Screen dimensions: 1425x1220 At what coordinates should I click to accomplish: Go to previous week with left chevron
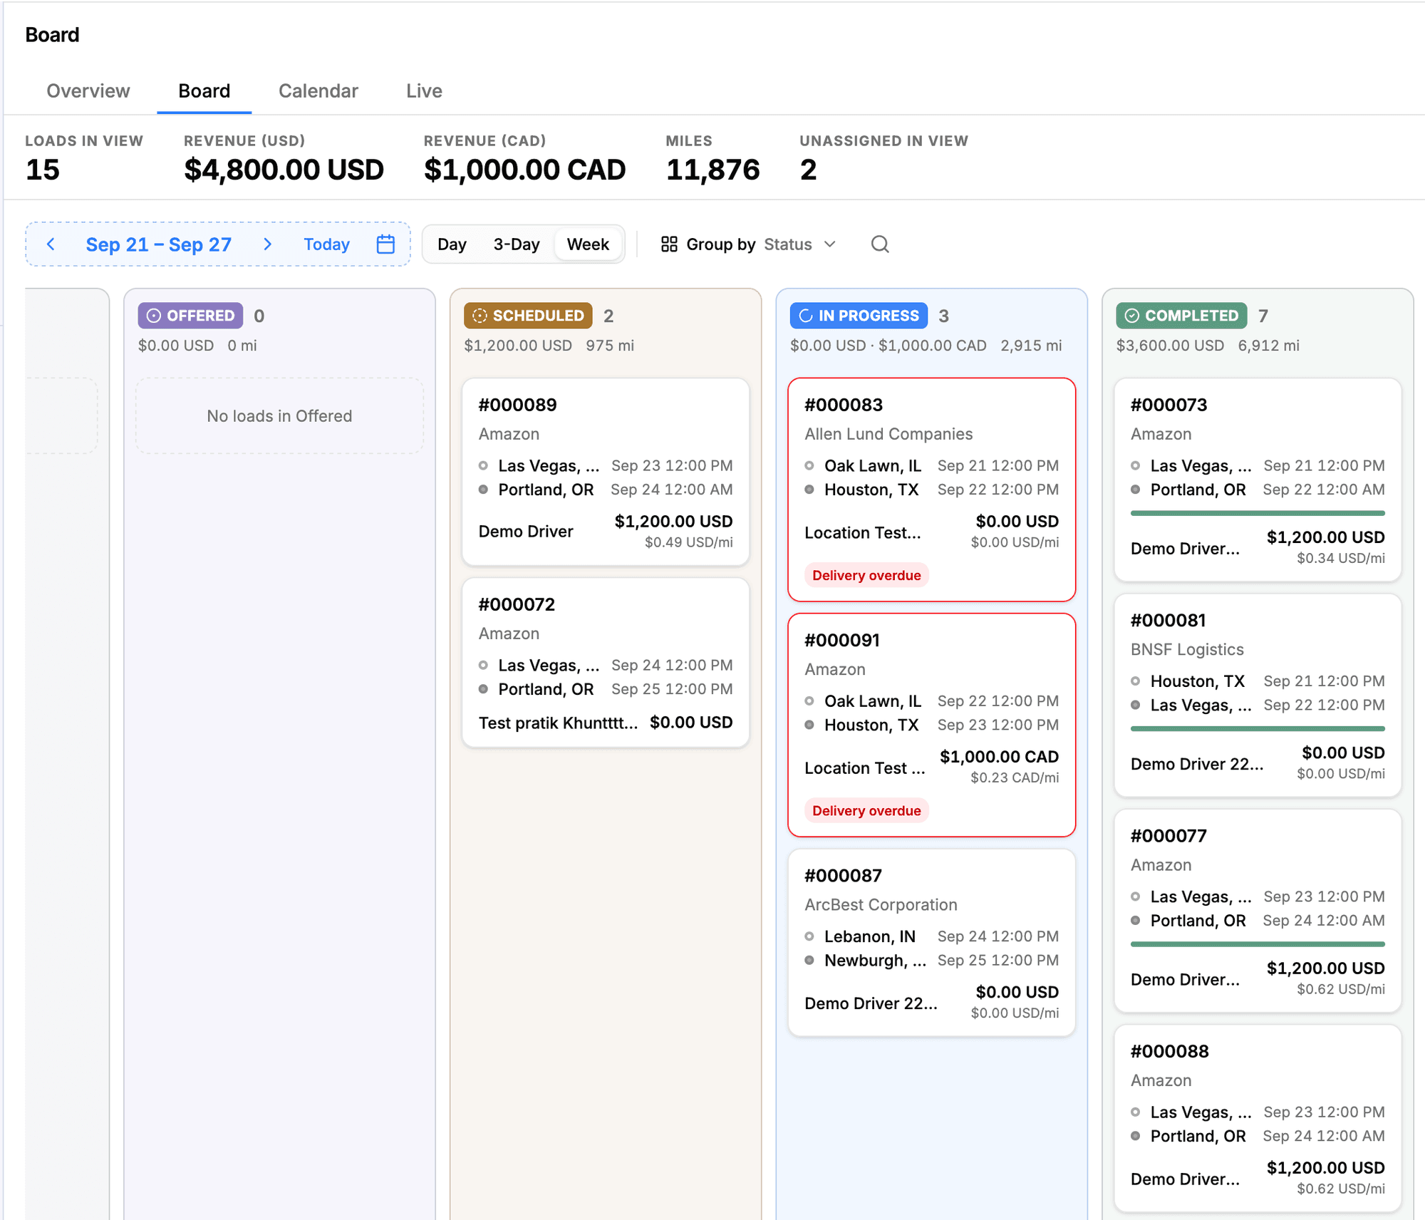(x=51, y=244)
